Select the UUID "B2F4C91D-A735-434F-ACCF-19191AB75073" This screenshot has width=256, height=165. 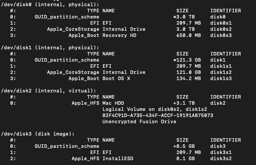(158, 115)
